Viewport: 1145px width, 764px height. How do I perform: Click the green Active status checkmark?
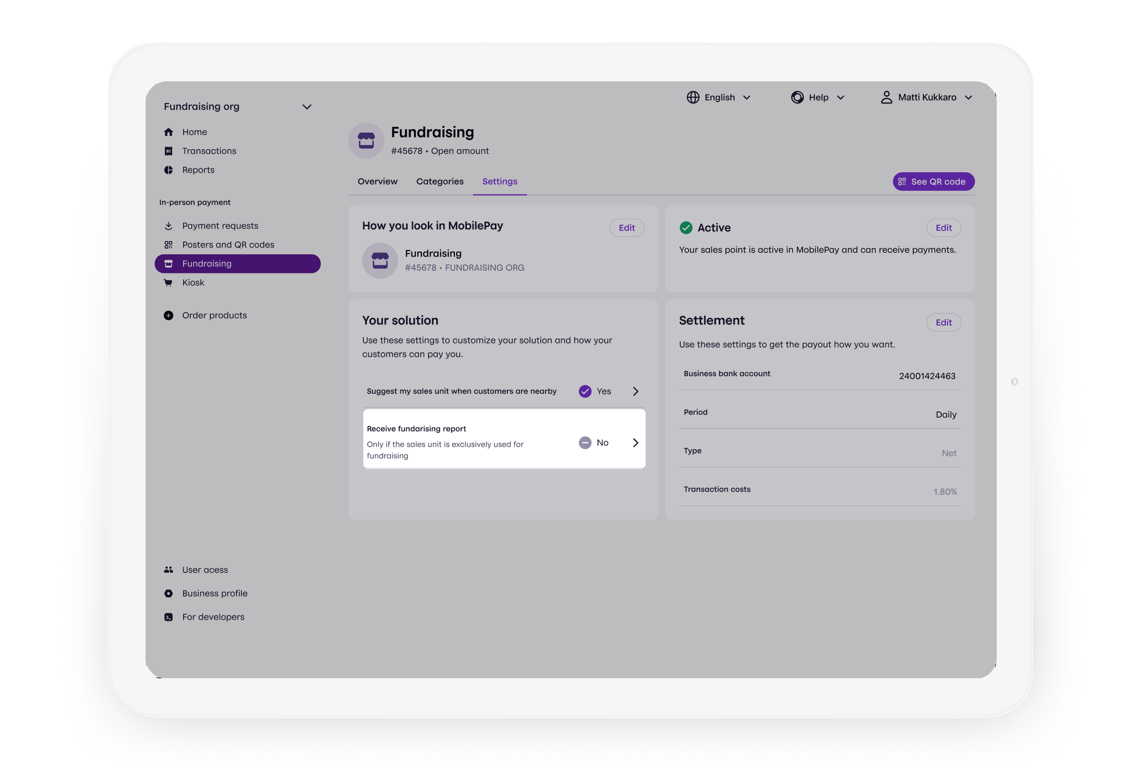point(686,228)
